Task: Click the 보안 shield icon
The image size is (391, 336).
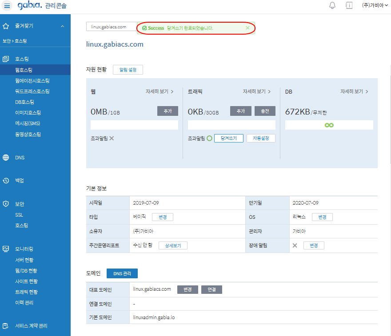Action: coord(6,204)
